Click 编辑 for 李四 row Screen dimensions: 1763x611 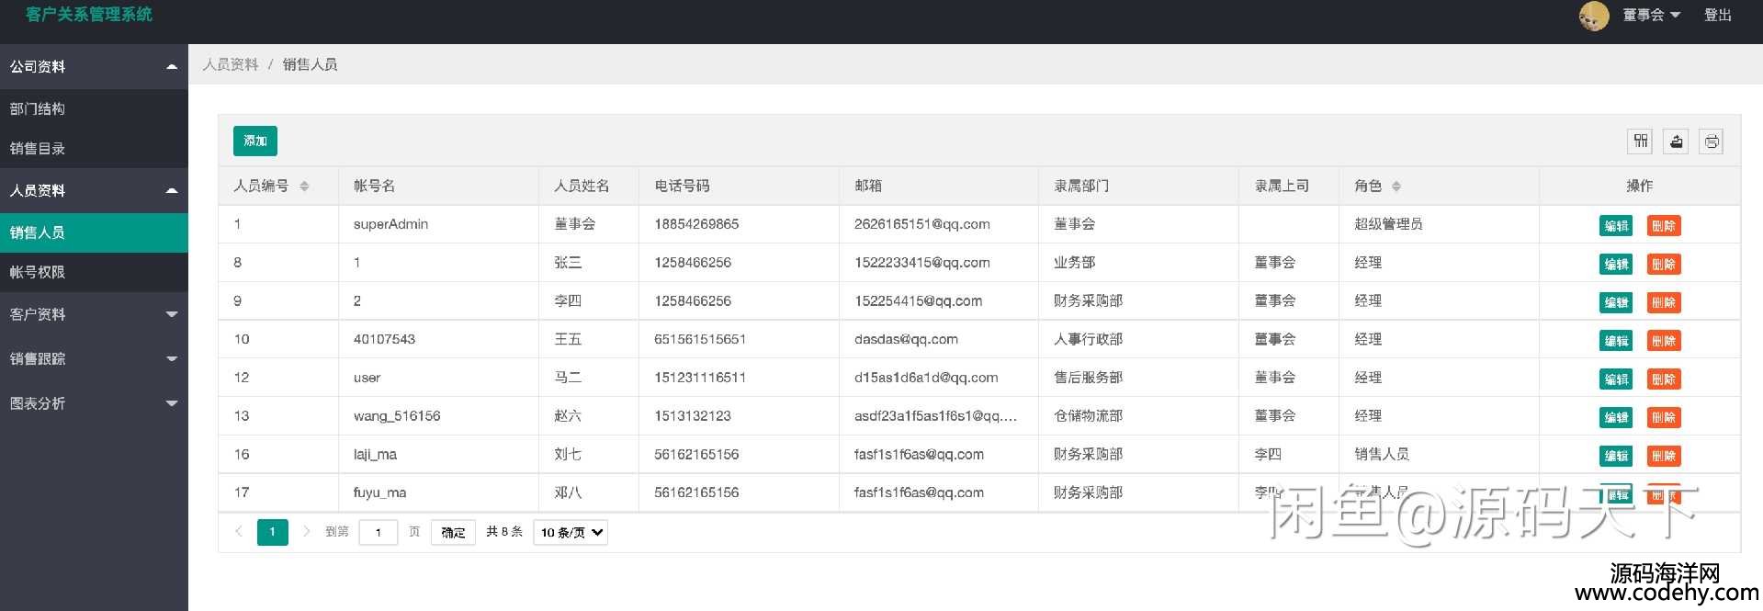[1616, 302]
